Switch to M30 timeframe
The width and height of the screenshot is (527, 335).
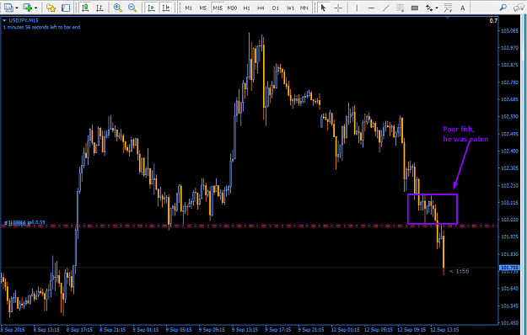point(232,8)
